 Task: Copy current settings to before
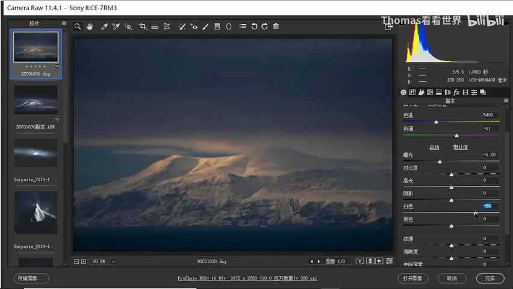tap(379, 261)
